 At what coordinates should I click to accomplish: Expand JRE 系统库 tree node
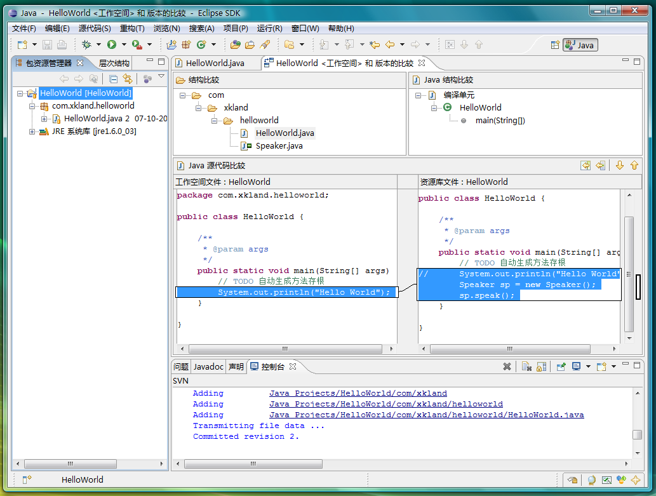[x=32, y=132]
